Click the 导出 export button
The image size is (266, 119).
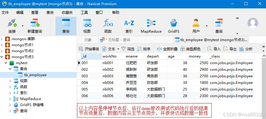230,49
